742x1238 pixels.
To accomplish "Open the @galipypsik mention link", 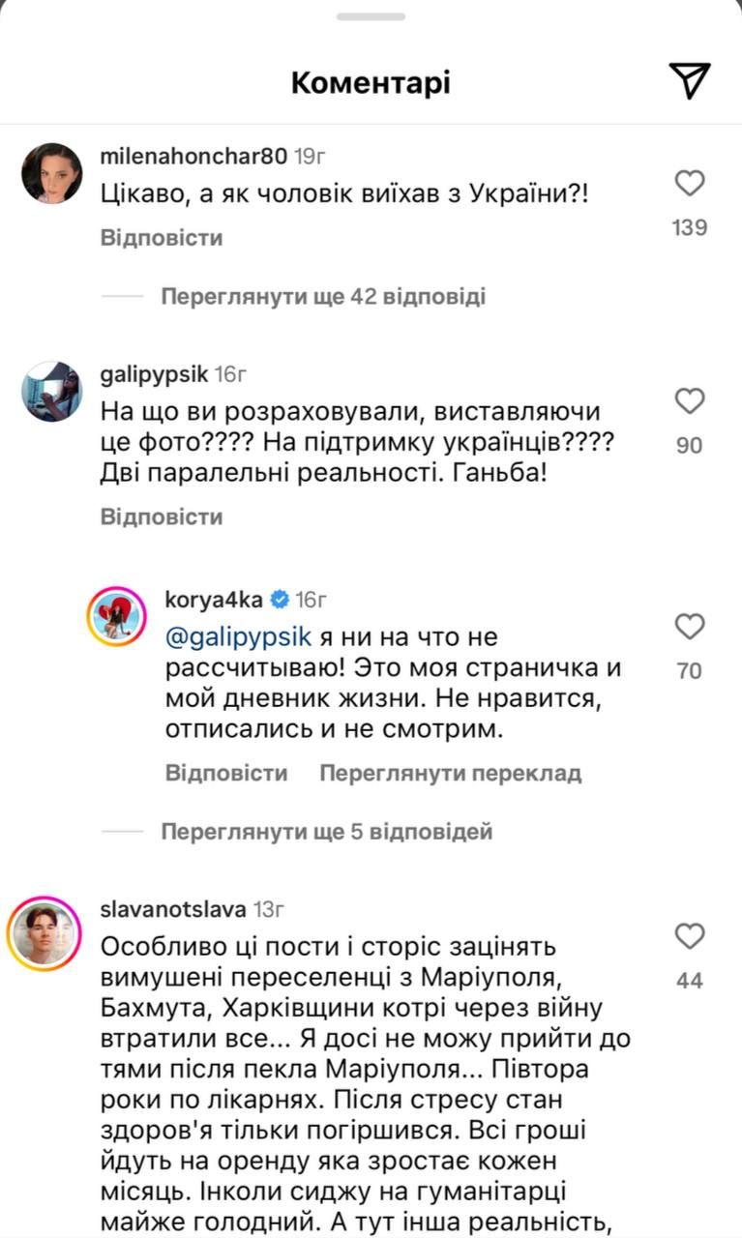I will coord(225,635).
